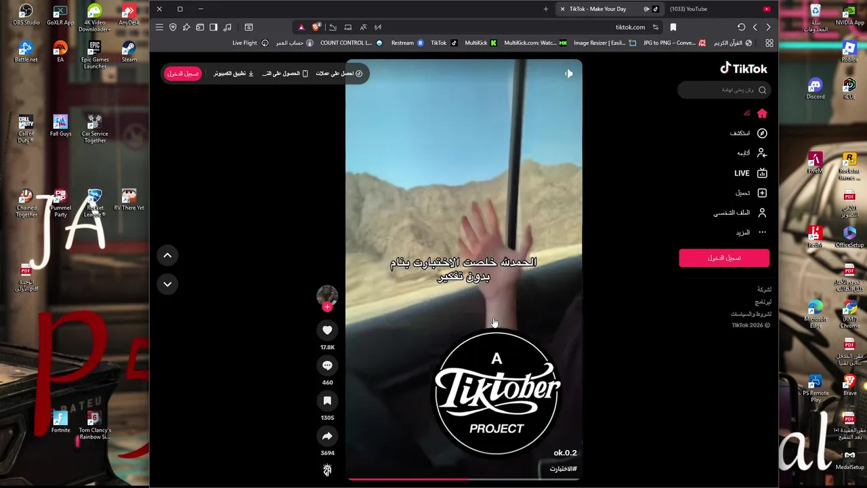This screenshot has width=867, height=488.
Task: Expand the الشركة footer section
Action: point(764,289)
